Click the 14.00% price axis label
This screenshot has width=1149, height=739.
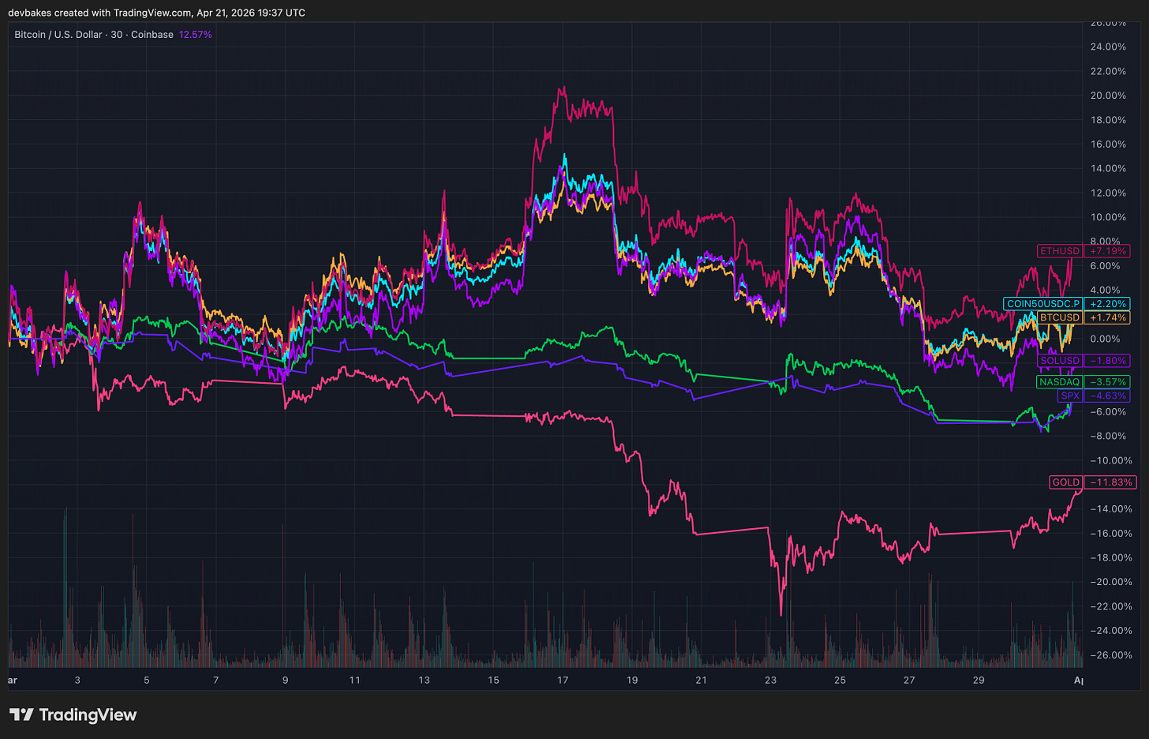[x=1106, y=168]
